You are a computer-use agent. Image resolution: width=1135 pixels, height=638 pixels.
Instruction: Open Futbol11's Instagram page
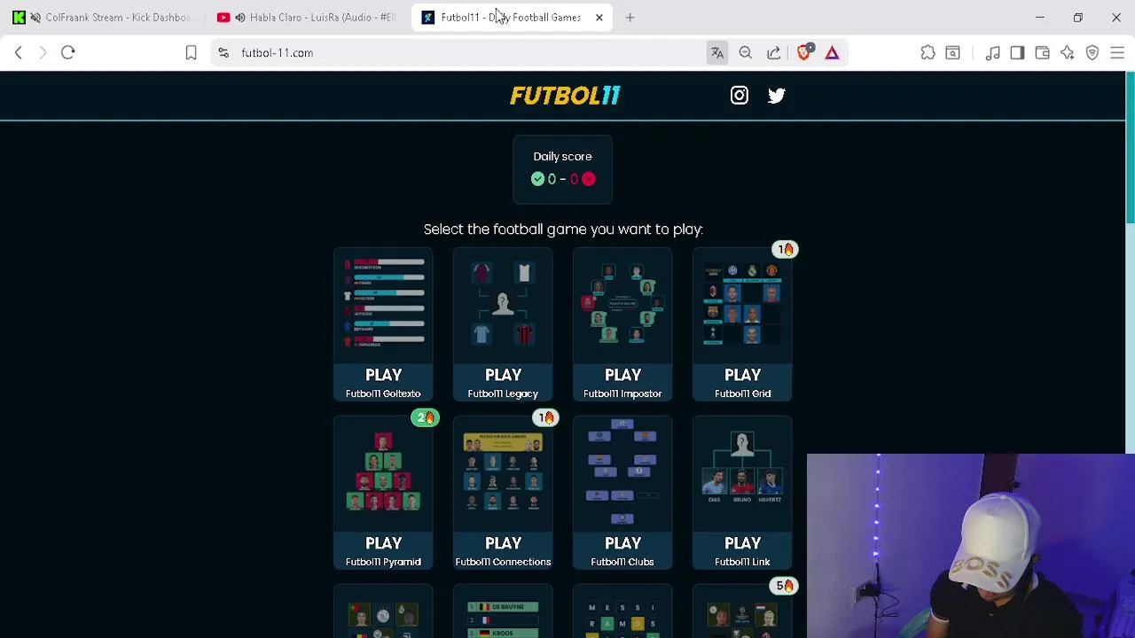click(x=739, y=96)
